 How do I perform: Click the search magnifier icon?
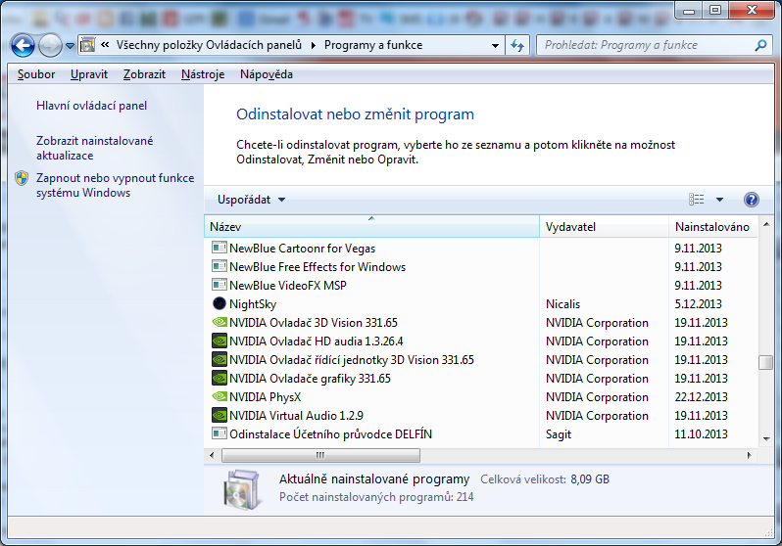pos(760,45)
